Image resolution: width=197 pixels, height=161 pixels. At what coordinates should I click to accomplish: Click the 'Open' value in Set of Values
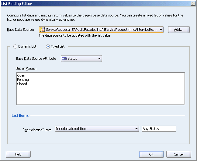(x=21, y=75)
